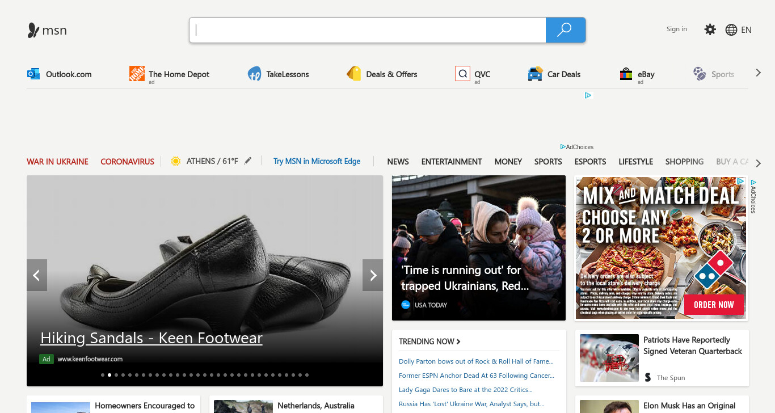Click the MSN butterfly logo
Image resolution: width=775 pixels, height=413 pixels.
pyautogui.click(x=33, y=30)
